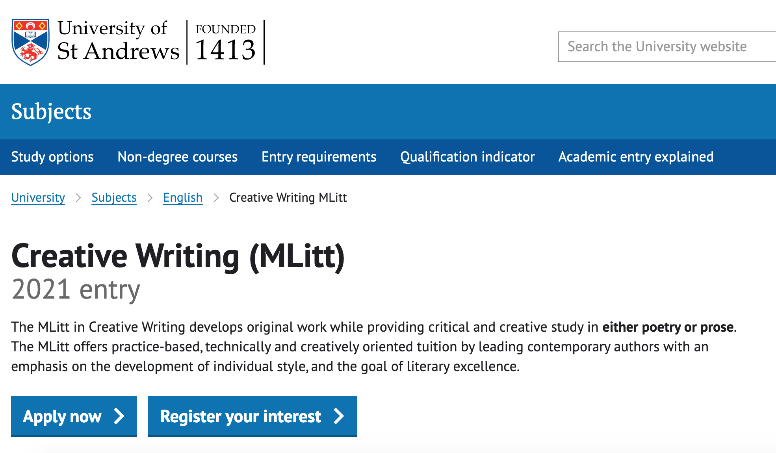
Task: Follow the Subjects breadcrumb link
Action: (114, 198)
